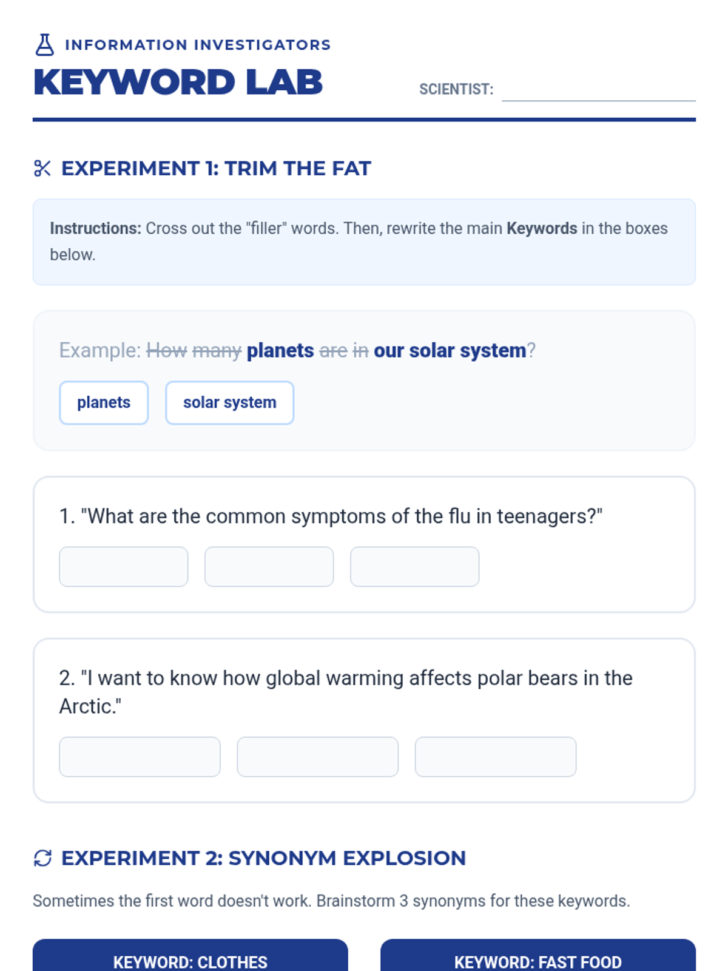Click the refresh arrows icon for Experiment 2
The image size is (728, 971).
42,858
